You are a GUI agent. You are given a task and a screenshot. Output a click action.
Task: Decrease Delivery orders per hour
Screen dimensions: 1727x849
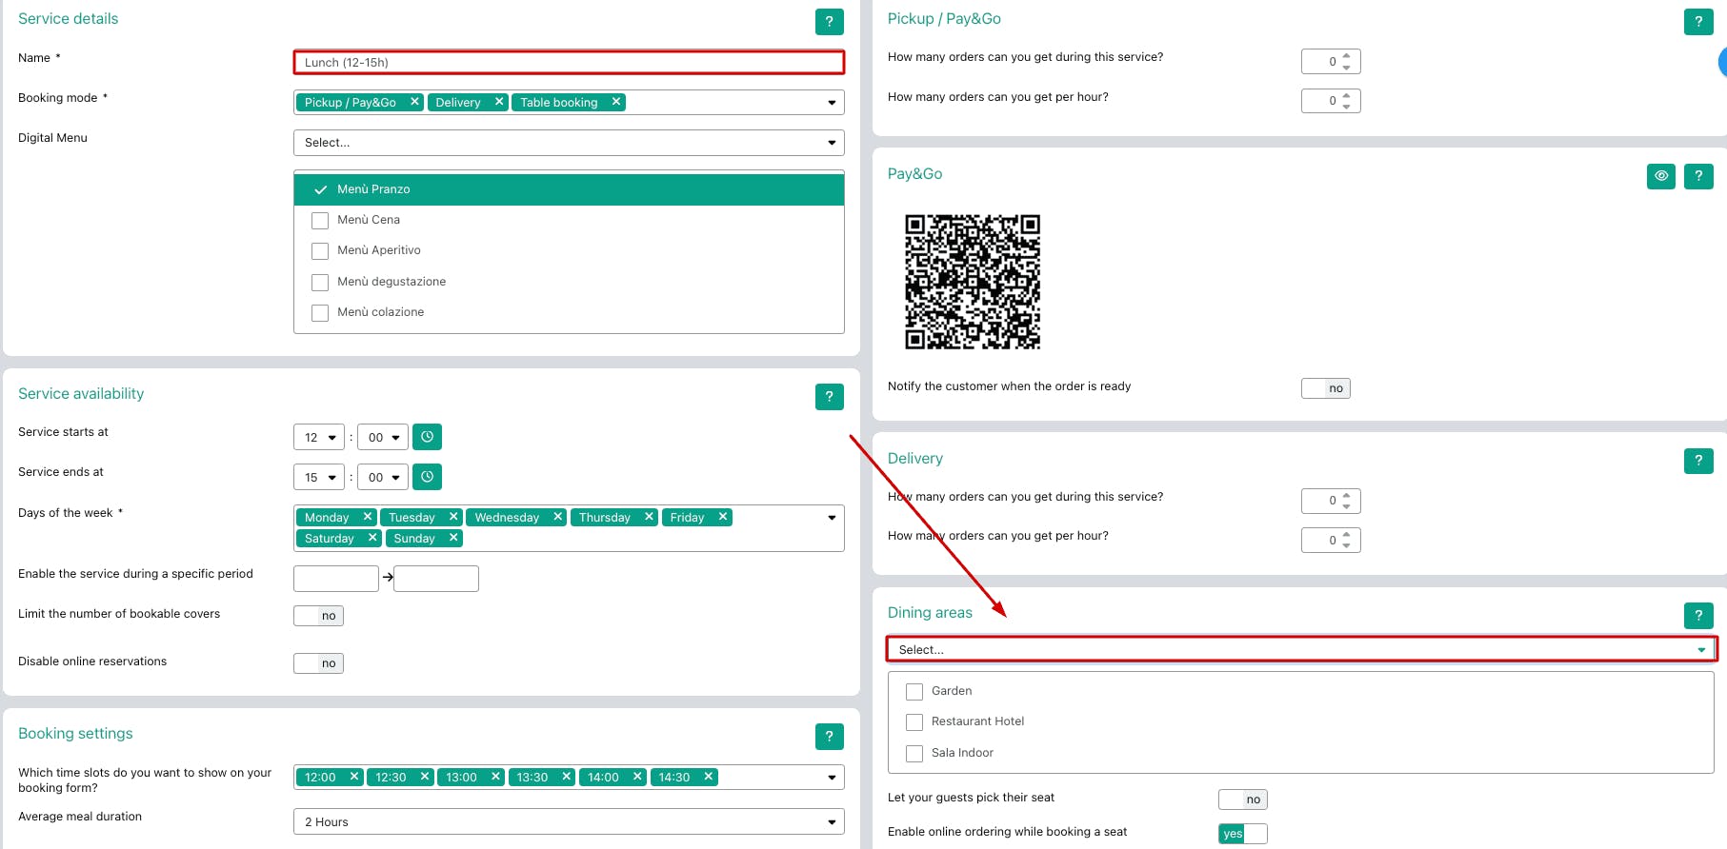pyautogui.click(x=1347, y=546)
